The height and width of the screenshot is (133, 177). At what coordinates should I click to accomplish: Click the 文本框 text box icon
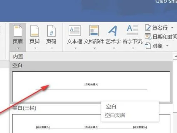[x=75, y=31]
